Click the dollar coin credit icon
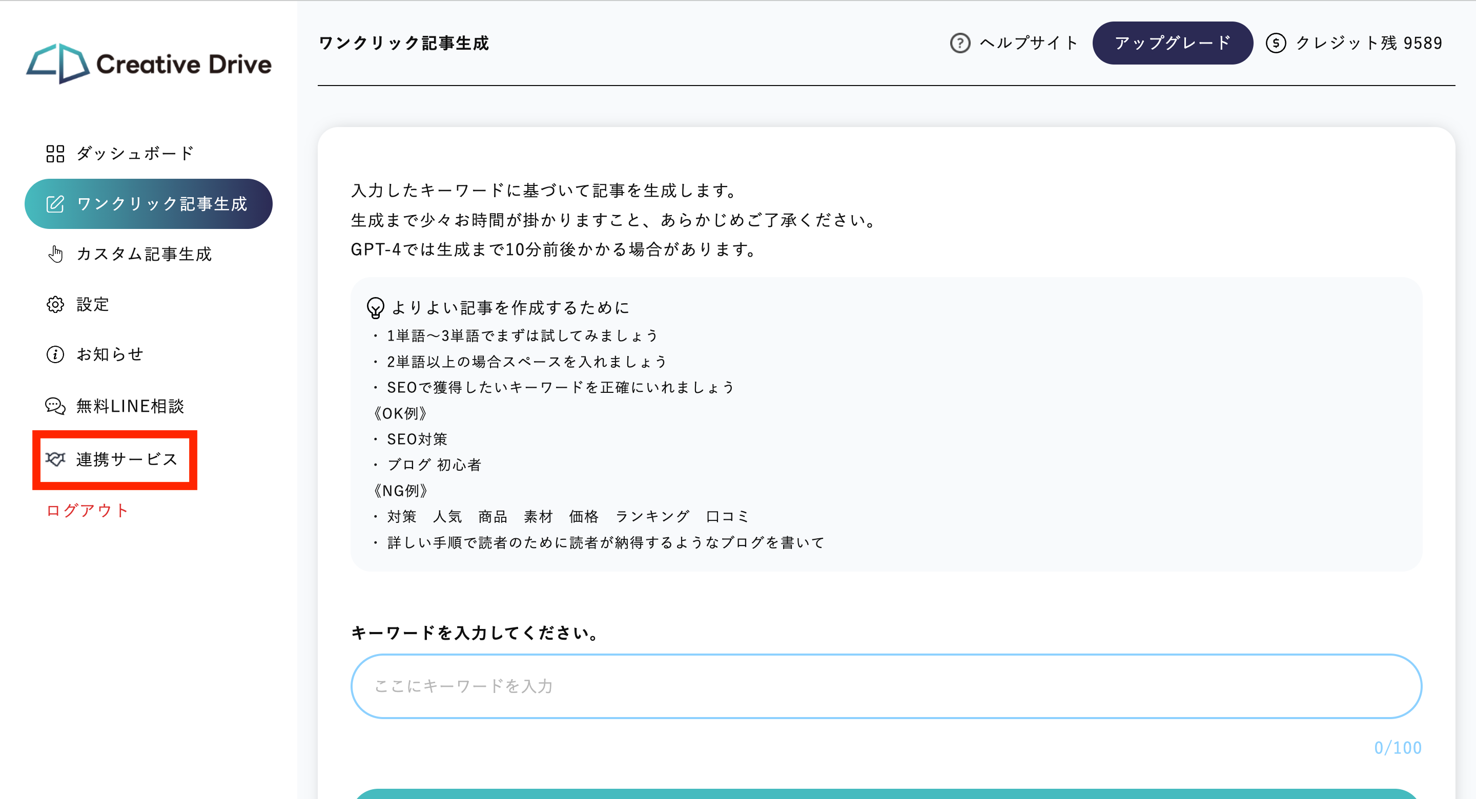1476x799 pixels. click(x=1276, y=43)
